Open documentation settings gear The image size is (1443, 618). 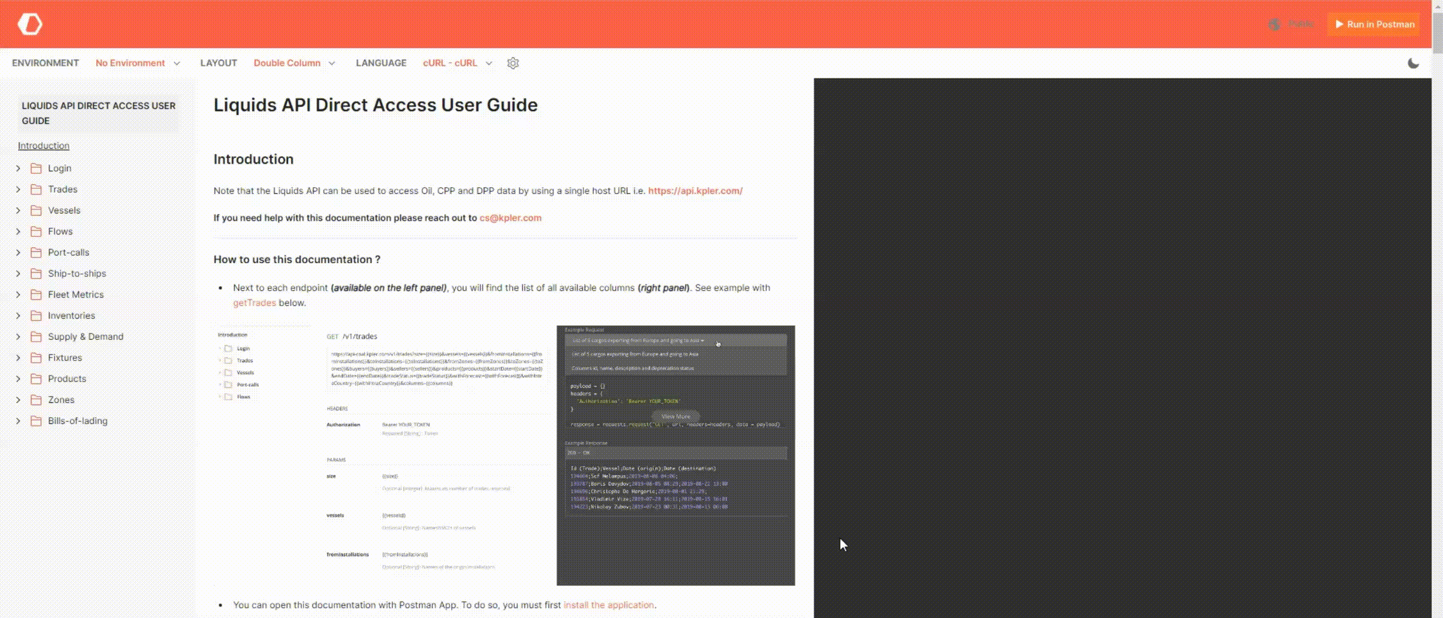point(513,63)
